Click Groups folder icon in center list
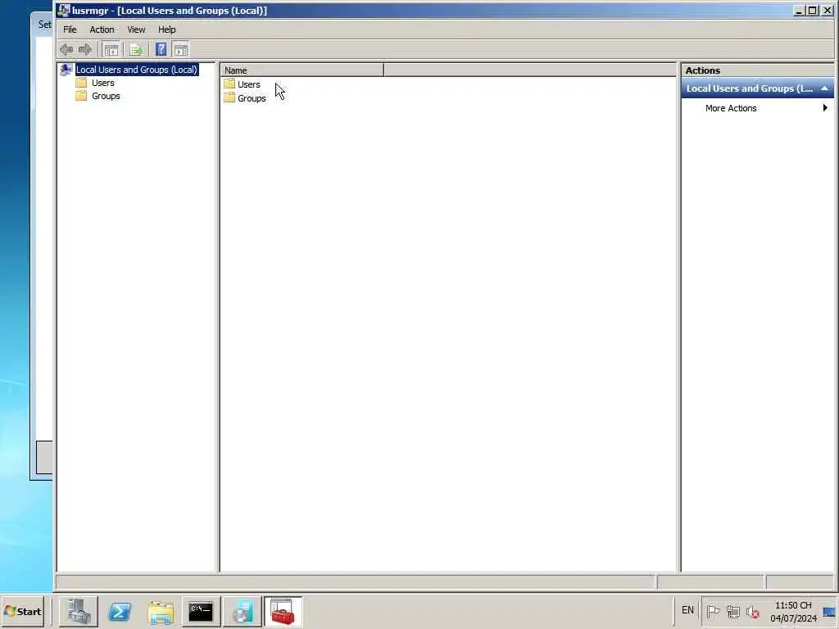This screenshot has width=839, height=629. coord(229,98)
